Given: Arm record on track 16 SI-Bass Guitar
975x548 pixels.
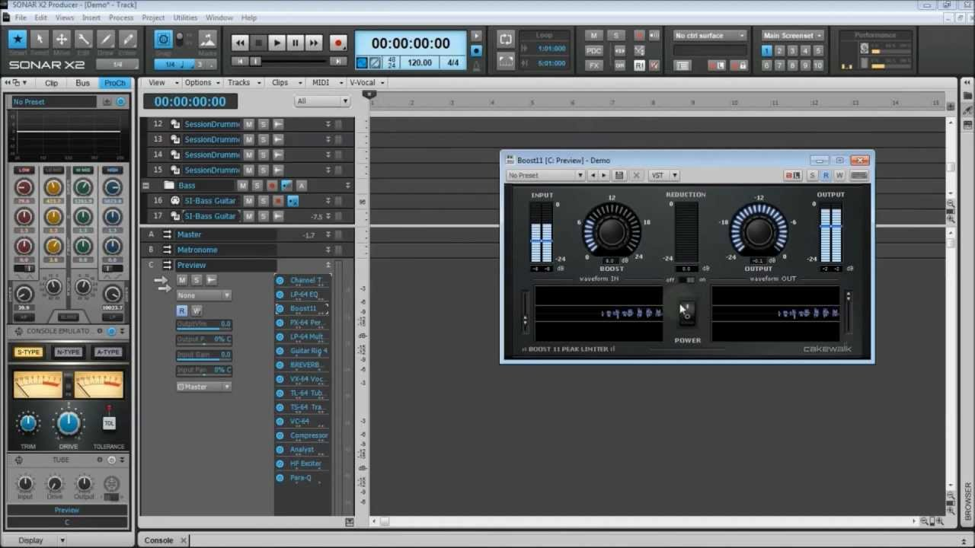Looking at the screenshot, I should (x=278, y=201).
